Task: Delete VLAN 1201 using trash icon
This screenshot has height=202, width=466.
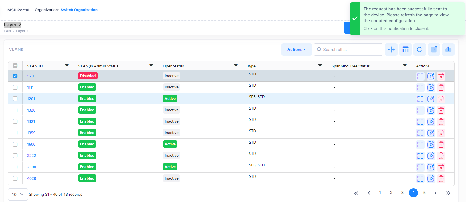Action: click(441, 99)
